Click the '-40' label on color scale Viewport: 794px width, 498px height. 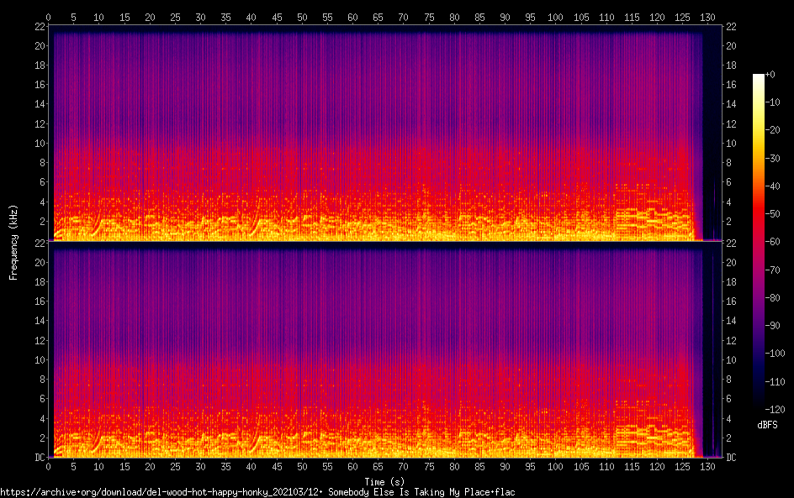772,186
